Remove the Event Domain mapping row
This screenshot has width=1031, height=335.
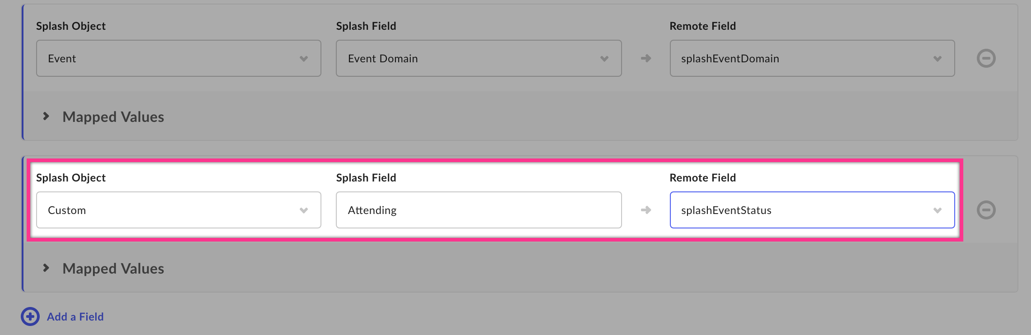986,58
